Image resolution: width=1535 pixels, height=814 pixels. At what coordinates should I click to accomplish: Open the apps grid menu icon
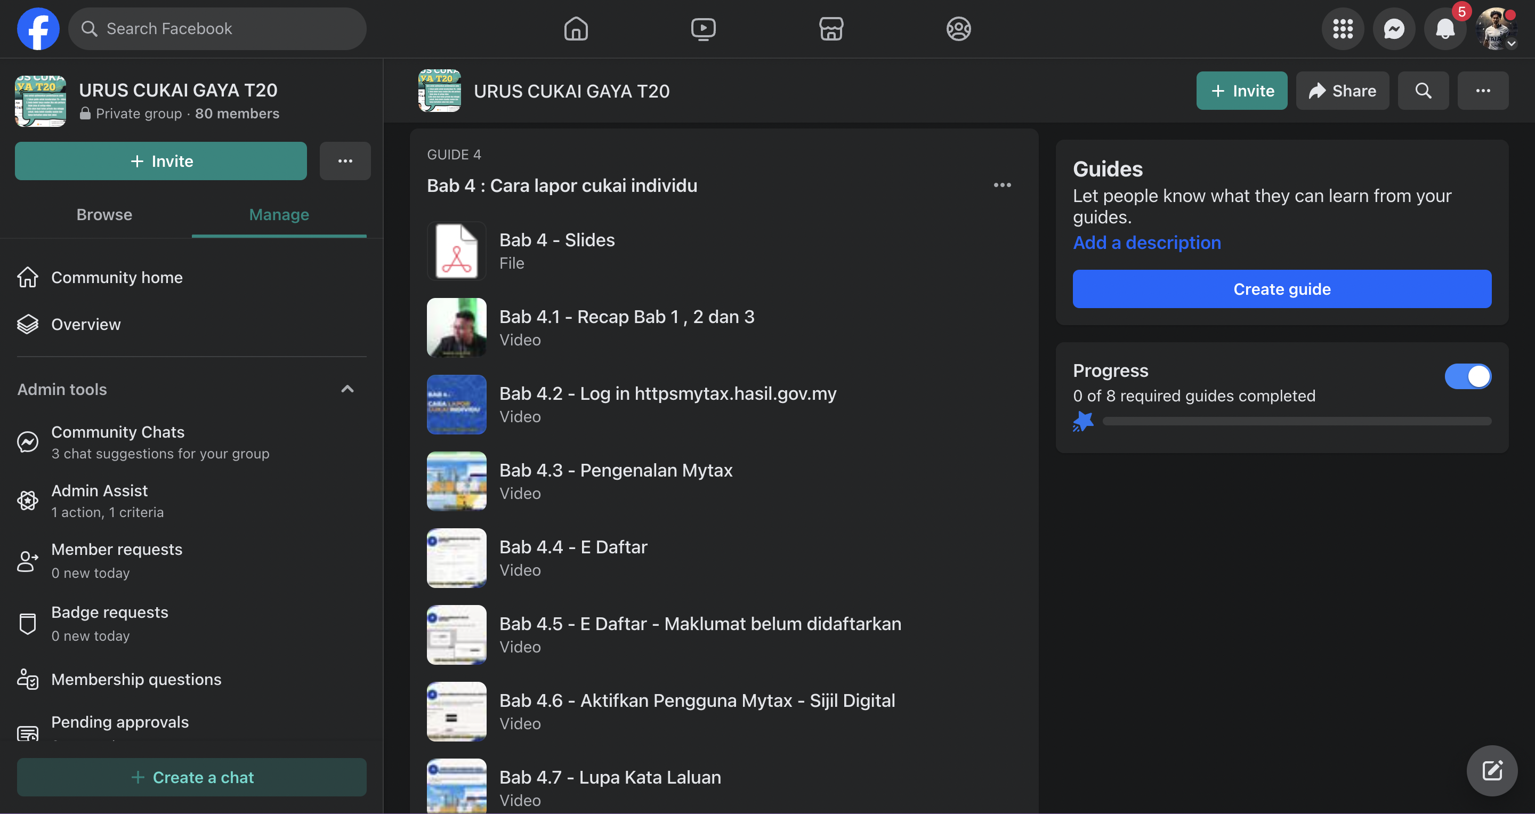1343,29
